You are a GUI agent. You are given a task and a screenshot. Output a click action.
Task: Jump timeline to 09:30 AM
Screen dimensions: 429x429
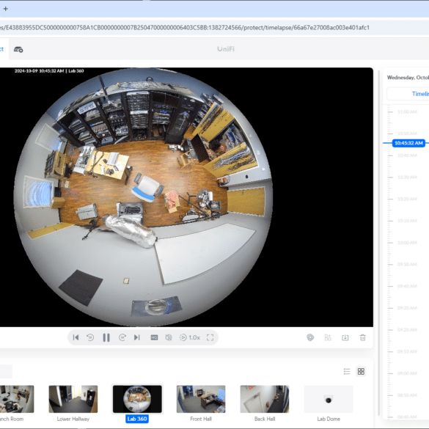click(407, 308)
